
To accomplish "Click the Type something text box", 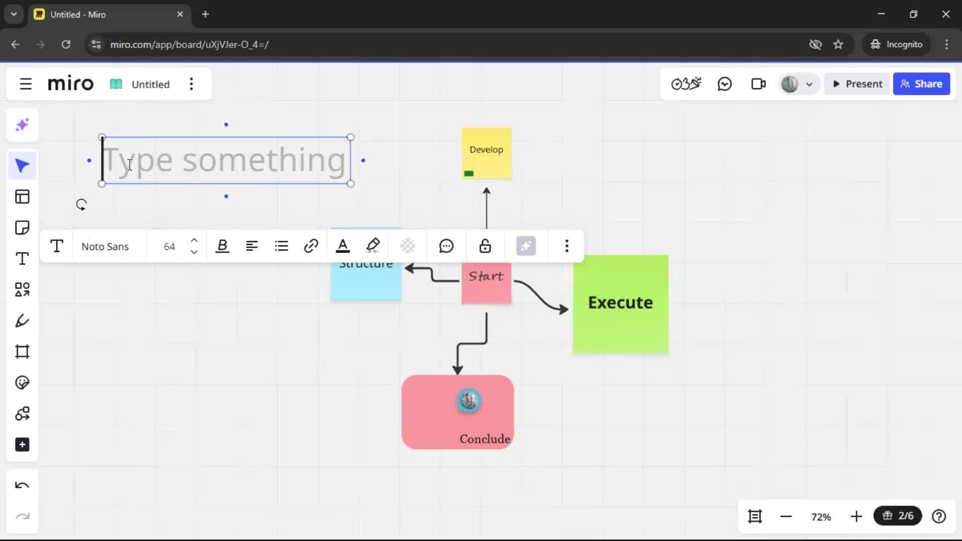I will 226,160.
